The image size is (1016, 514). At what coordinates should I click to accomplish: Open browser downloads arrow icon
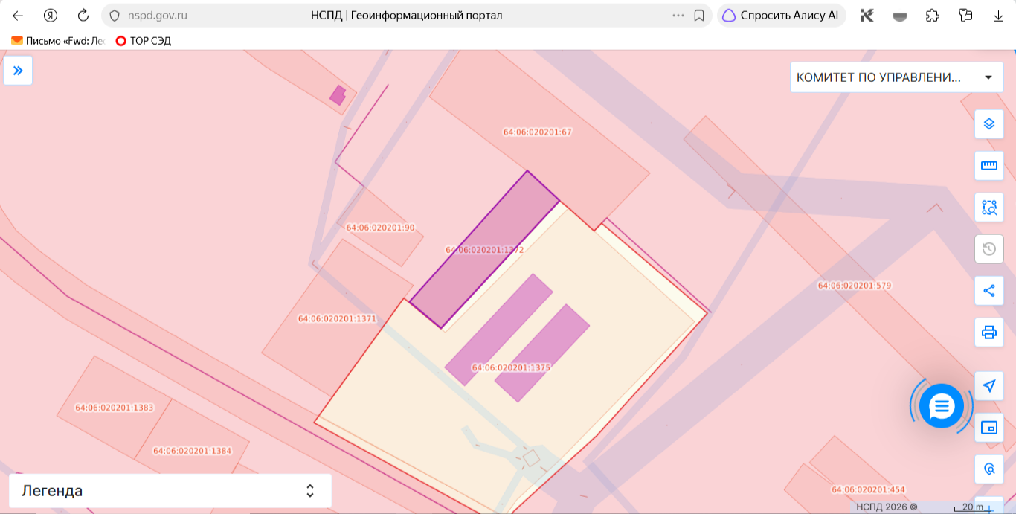(998, 15)
